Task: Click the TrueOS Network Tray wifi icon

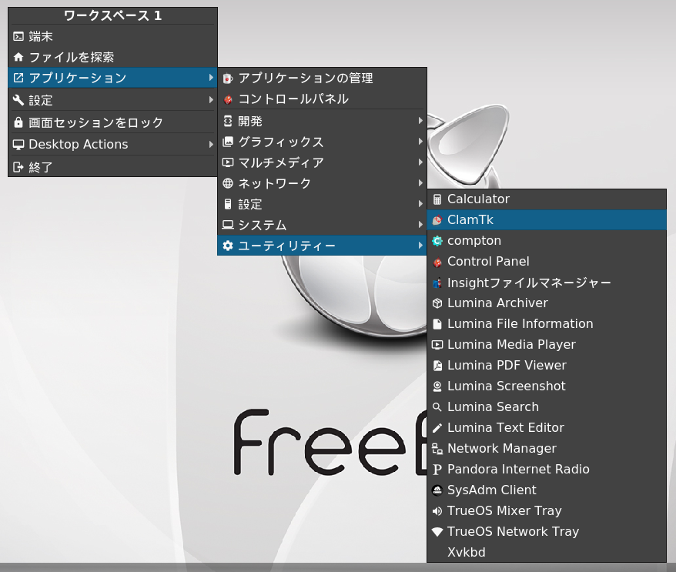Action: click(x=437, y=531)
